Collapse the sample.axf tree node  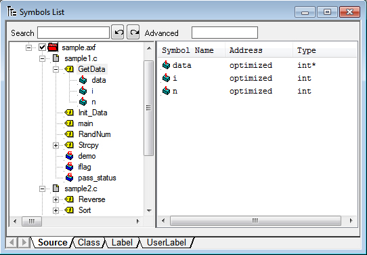point(28,47)
